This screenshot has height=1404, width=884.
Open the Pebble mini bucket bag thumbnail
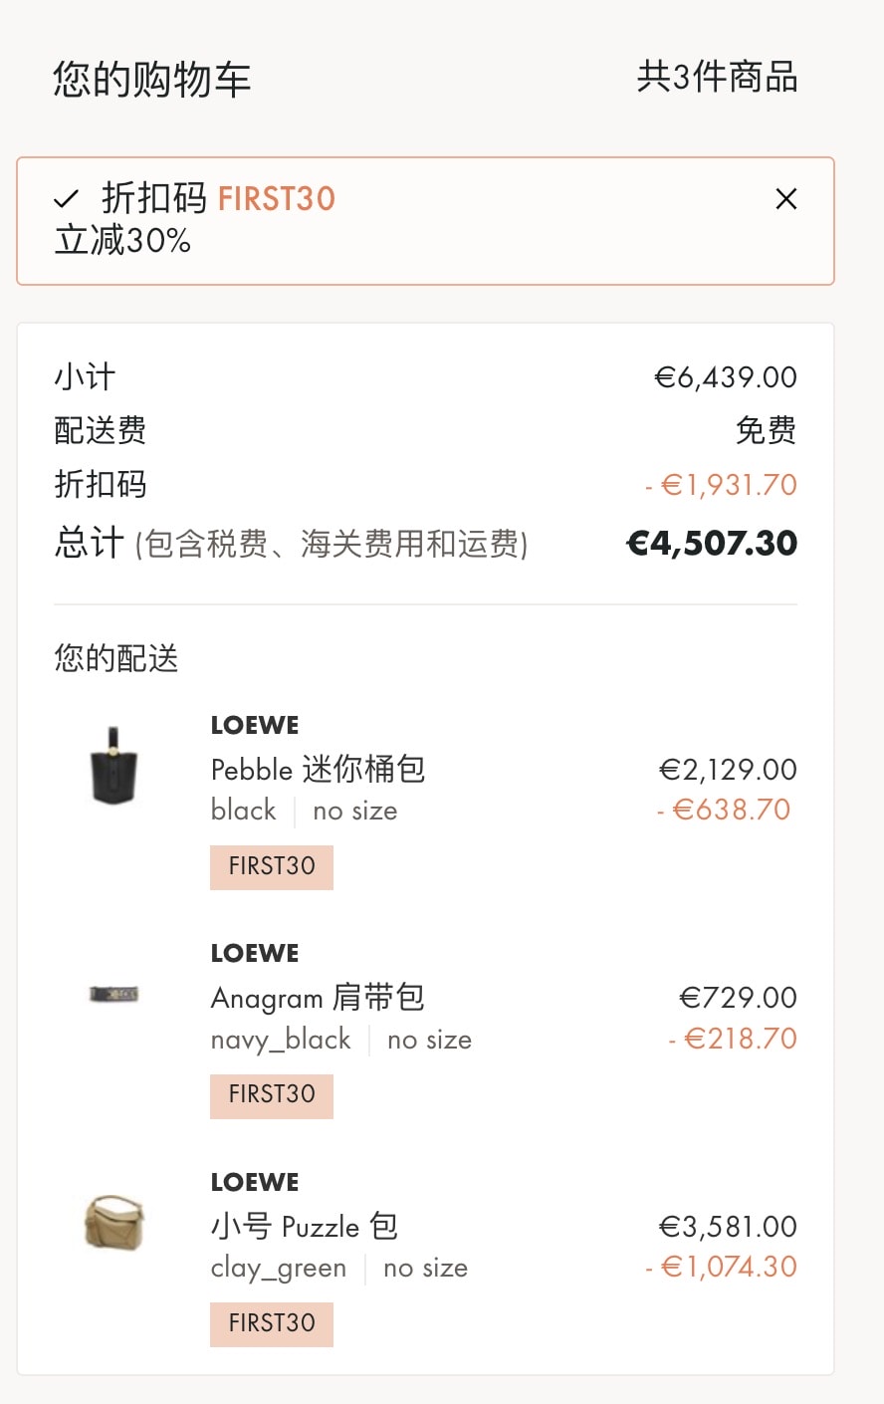pos(113,766)
